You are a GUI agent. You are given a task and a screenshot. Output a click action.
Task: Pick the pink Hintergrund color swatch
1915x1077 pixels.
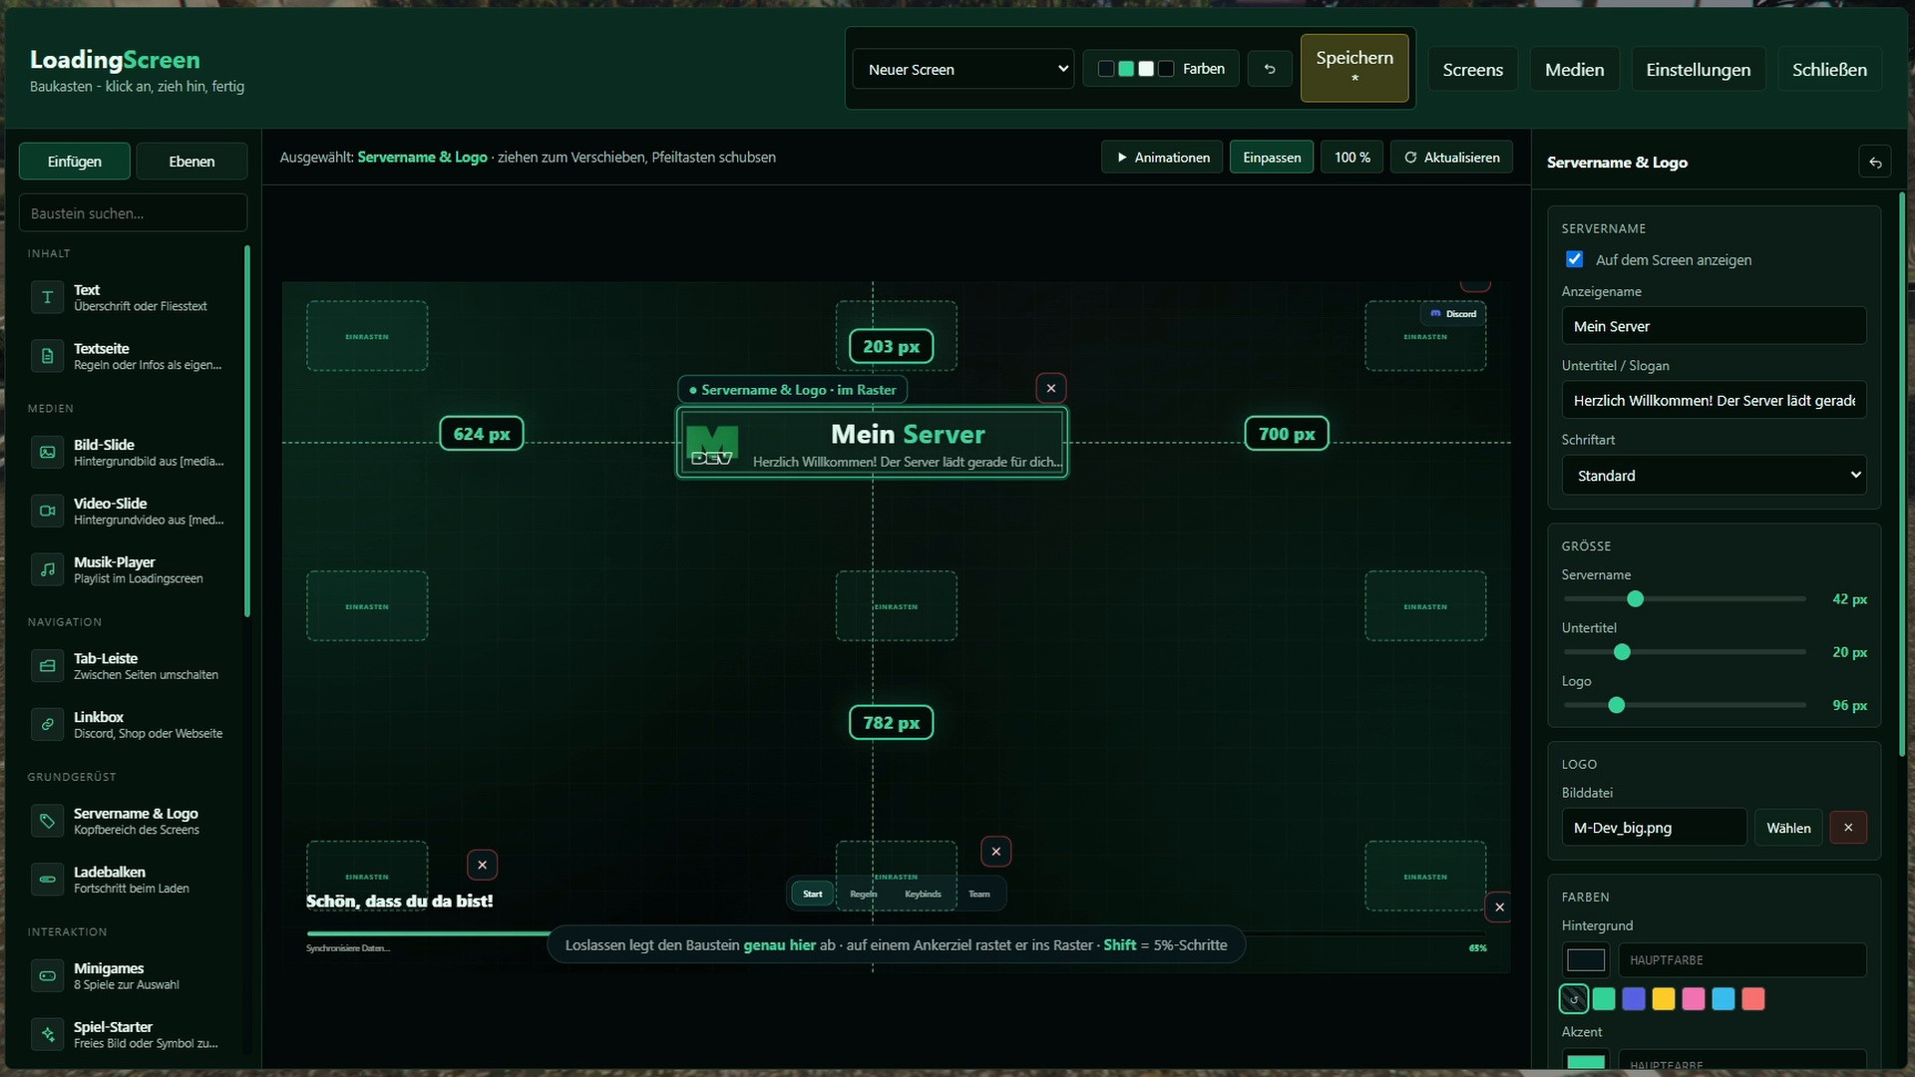pos(1694,999)
